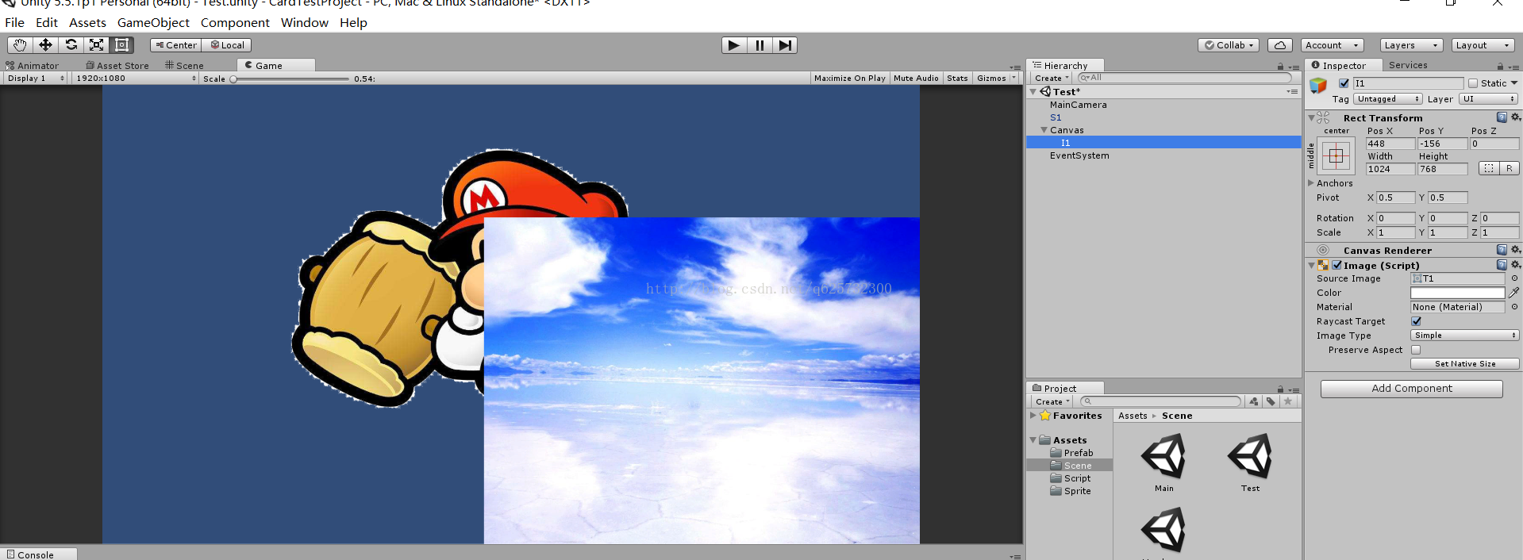Open Material object picker

(1514, 307)
